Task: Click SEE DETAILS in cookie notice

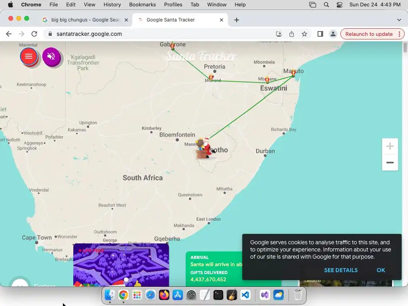Action: 341,270
